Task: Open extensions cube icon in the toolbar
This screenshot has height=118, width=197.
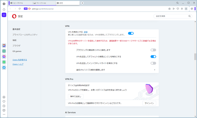Action: point(192,9)
